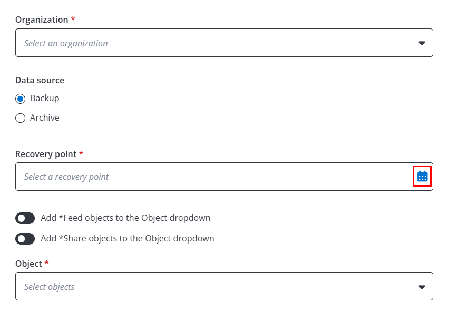The width and height of the screenshot is (449, 311).
Task: Select the Backup radio button
Action: [21, 99]
